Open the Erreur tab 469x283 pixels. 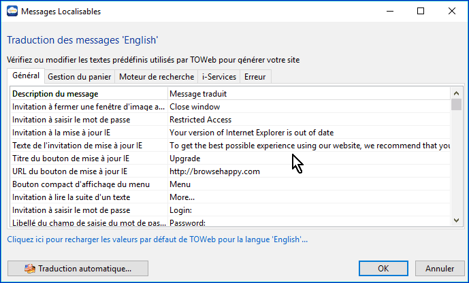[255, 77]
